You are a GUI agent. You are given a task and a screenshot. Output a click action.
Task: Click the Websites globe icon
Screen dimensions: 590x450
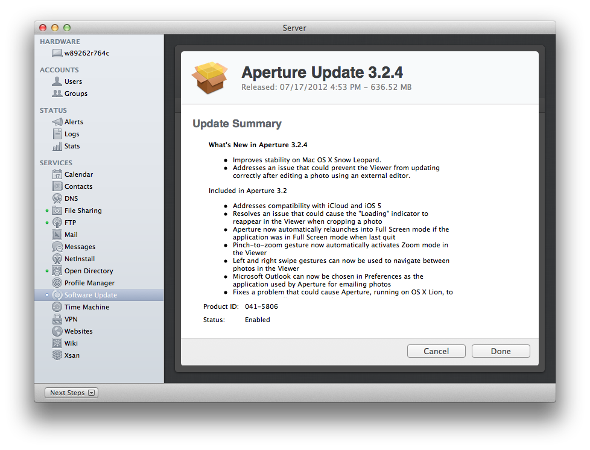click(57, 331)
